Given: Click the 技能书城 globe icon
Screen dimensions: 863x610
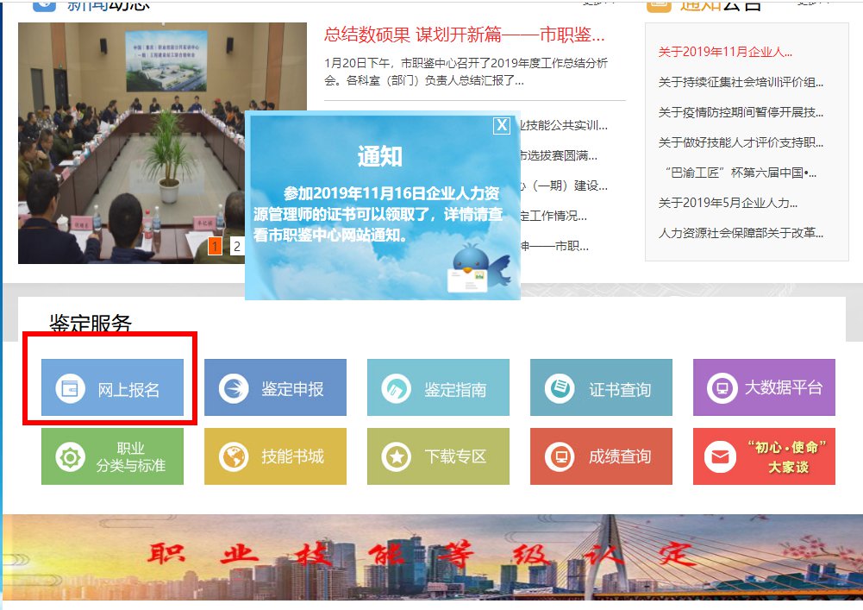Looking at the screenshot, I should (x=234, y=456).
